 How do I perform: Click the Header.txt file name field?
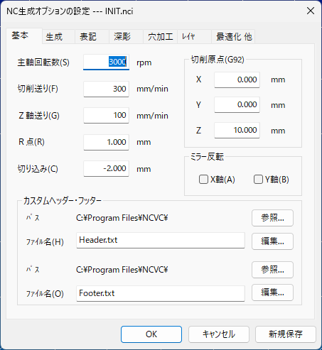161,240
